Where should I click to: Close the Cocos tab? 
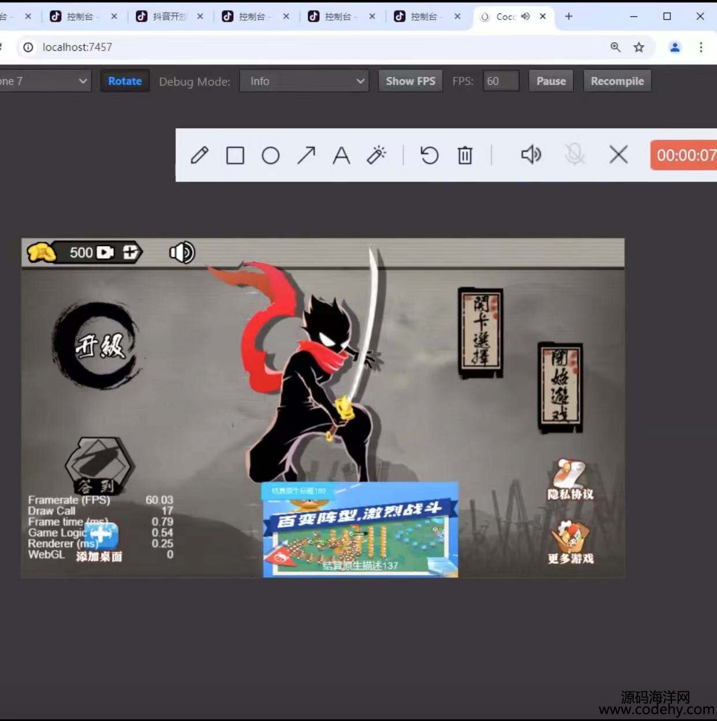[x=543, y=16]
